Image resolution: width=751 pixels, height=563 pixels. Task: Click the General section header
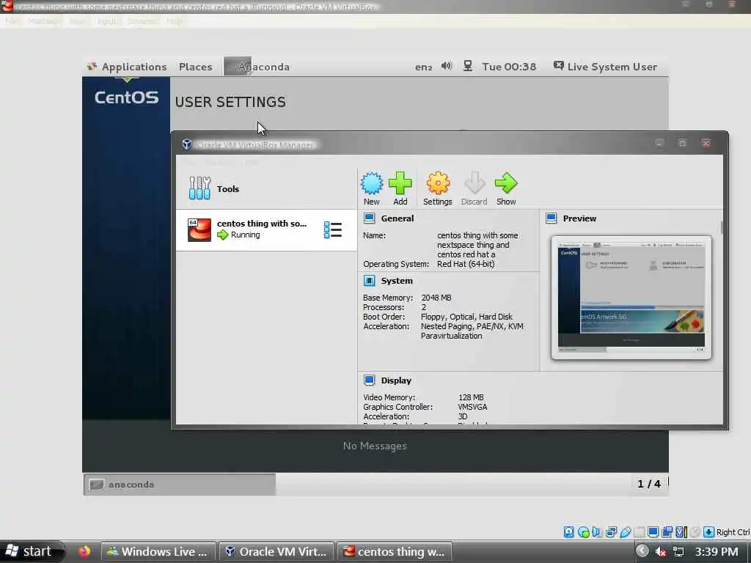397,218
